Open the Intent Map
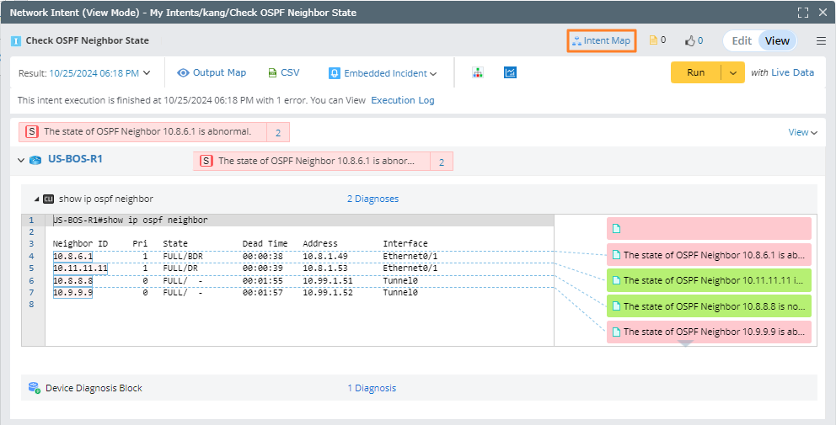The height and width of the screenshot is (425, 836). click(x=601, y=40)
